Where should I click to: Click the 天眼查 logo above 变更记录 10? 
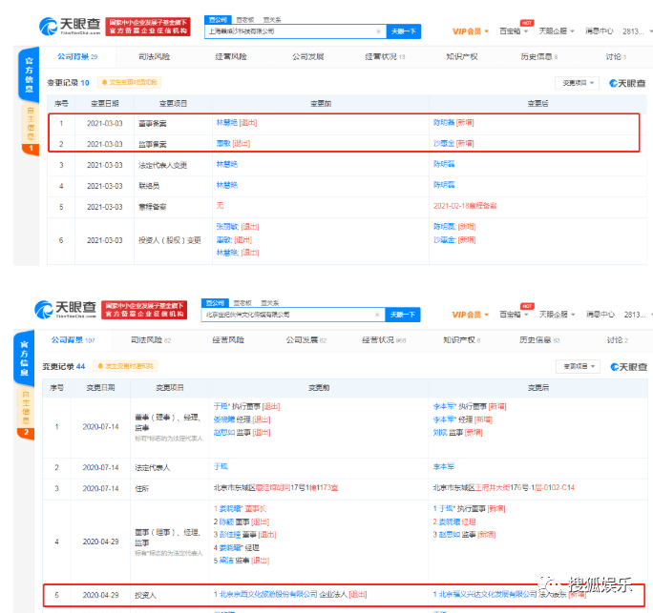pos(70,26)
